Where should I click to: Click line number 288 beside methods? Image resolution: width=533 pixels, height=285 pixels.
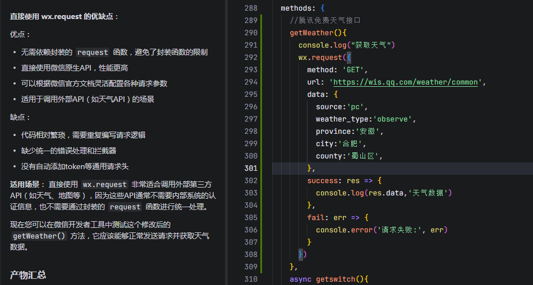point(251,8)
